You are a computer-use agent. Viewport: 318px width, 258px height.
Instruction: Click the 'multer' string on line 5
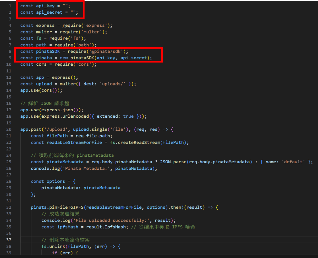pyautogui.click(x=91, y=32)
